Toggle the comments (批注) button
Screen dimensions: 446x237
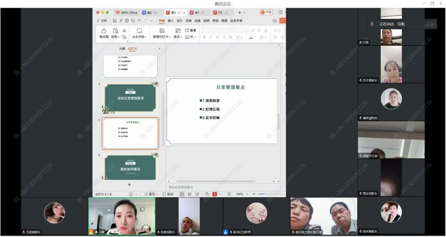tap(167, 194)
